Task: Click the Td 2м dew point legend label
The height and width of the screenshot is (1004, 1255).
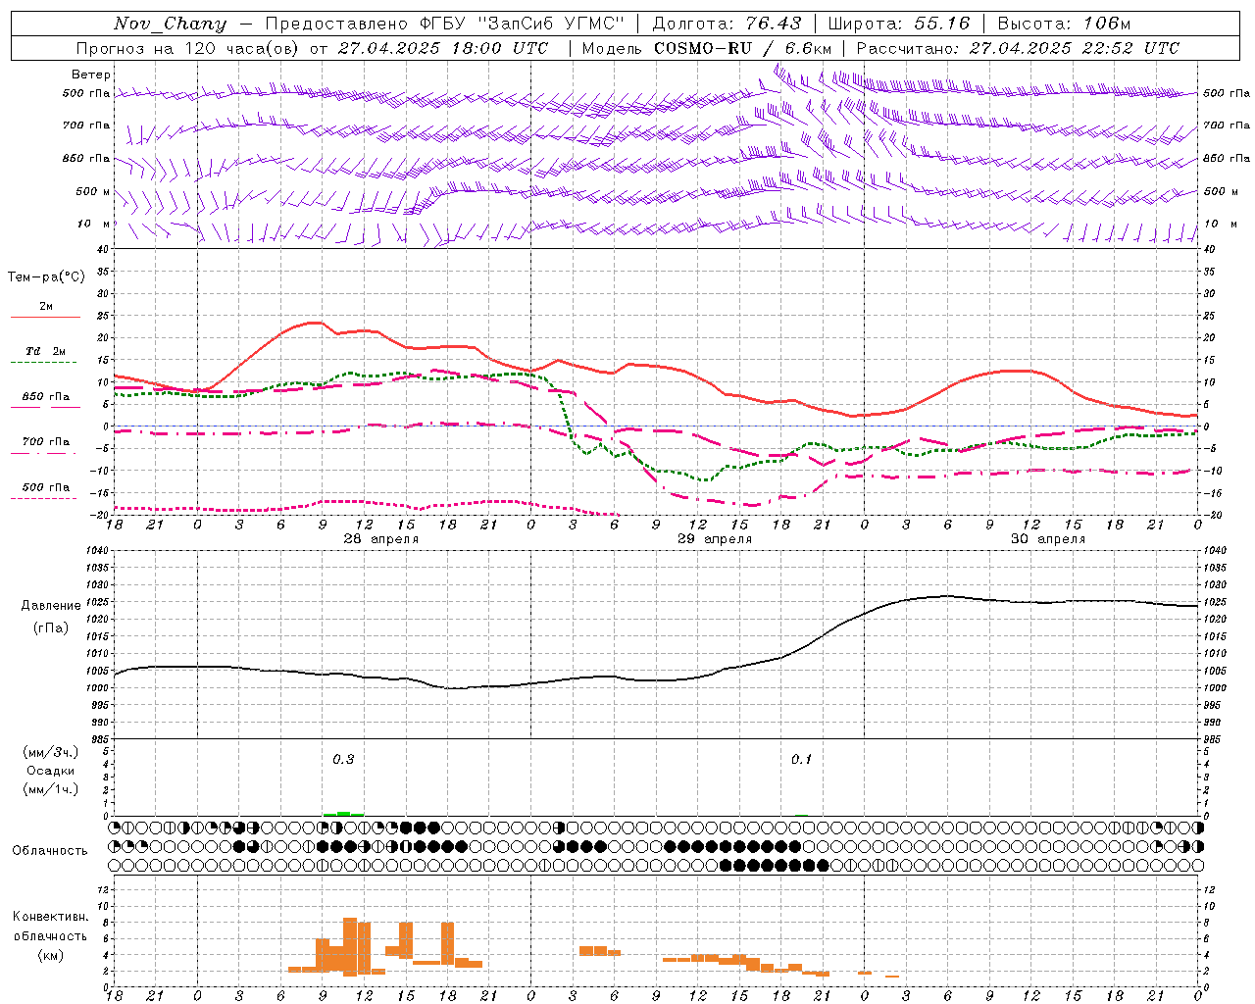Action: point(46,351)
